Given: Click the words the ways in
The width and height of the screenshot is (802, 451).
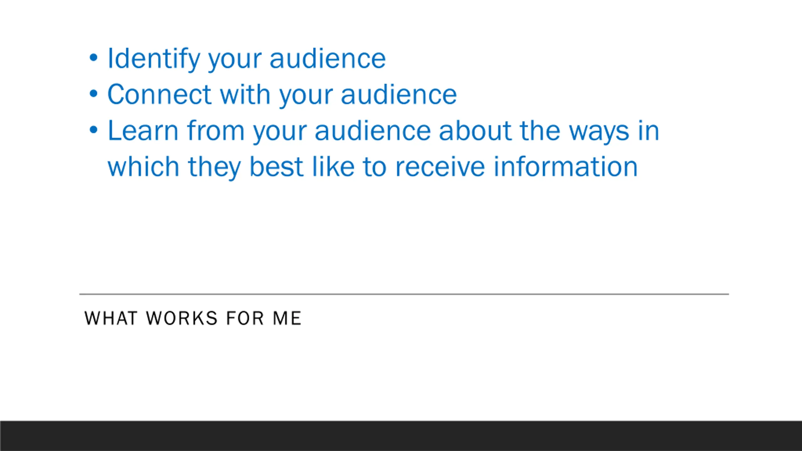Looking at the screenshot, I should 590,131.
